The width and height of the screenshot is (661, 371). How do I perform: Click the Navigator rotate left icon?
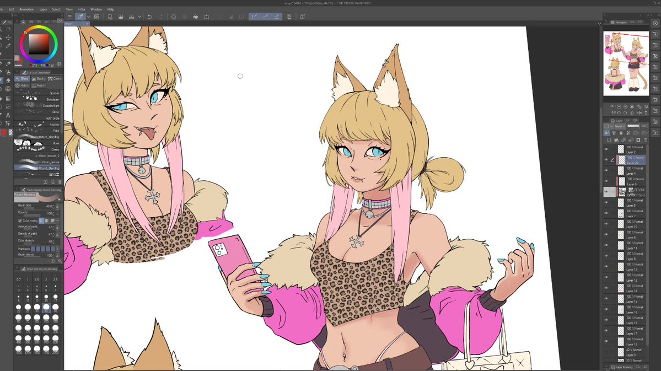(x=619, y=113)
